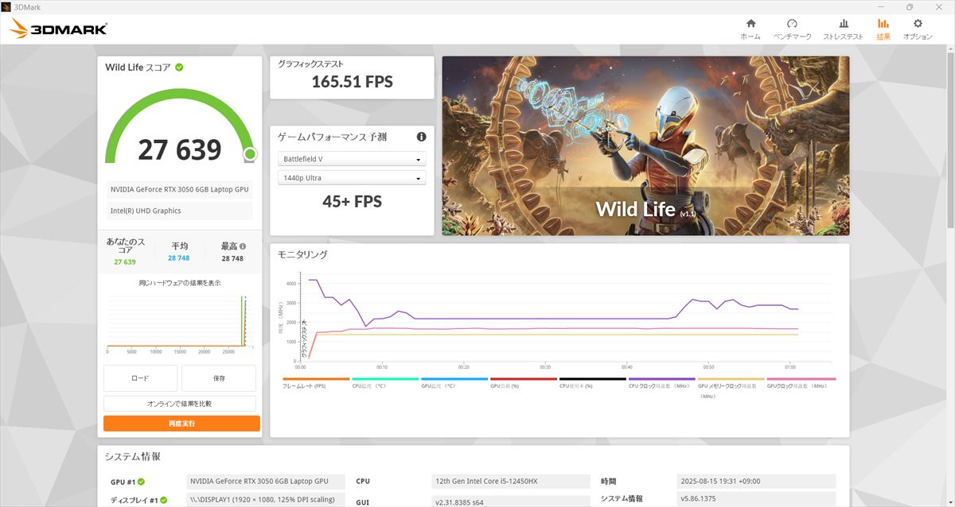The height and width of the screenshot is (507, 955).
Task: Click オンラインで結果を比較 button
Action: [x=179, y=404]
